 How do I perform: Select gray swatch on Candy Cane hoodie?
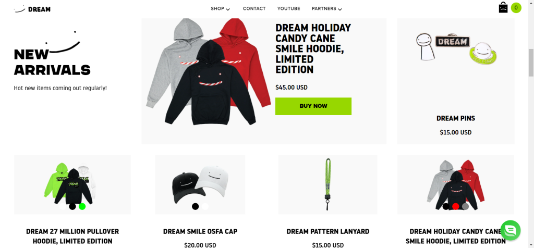pyautogui.click(x=466, y=206)
